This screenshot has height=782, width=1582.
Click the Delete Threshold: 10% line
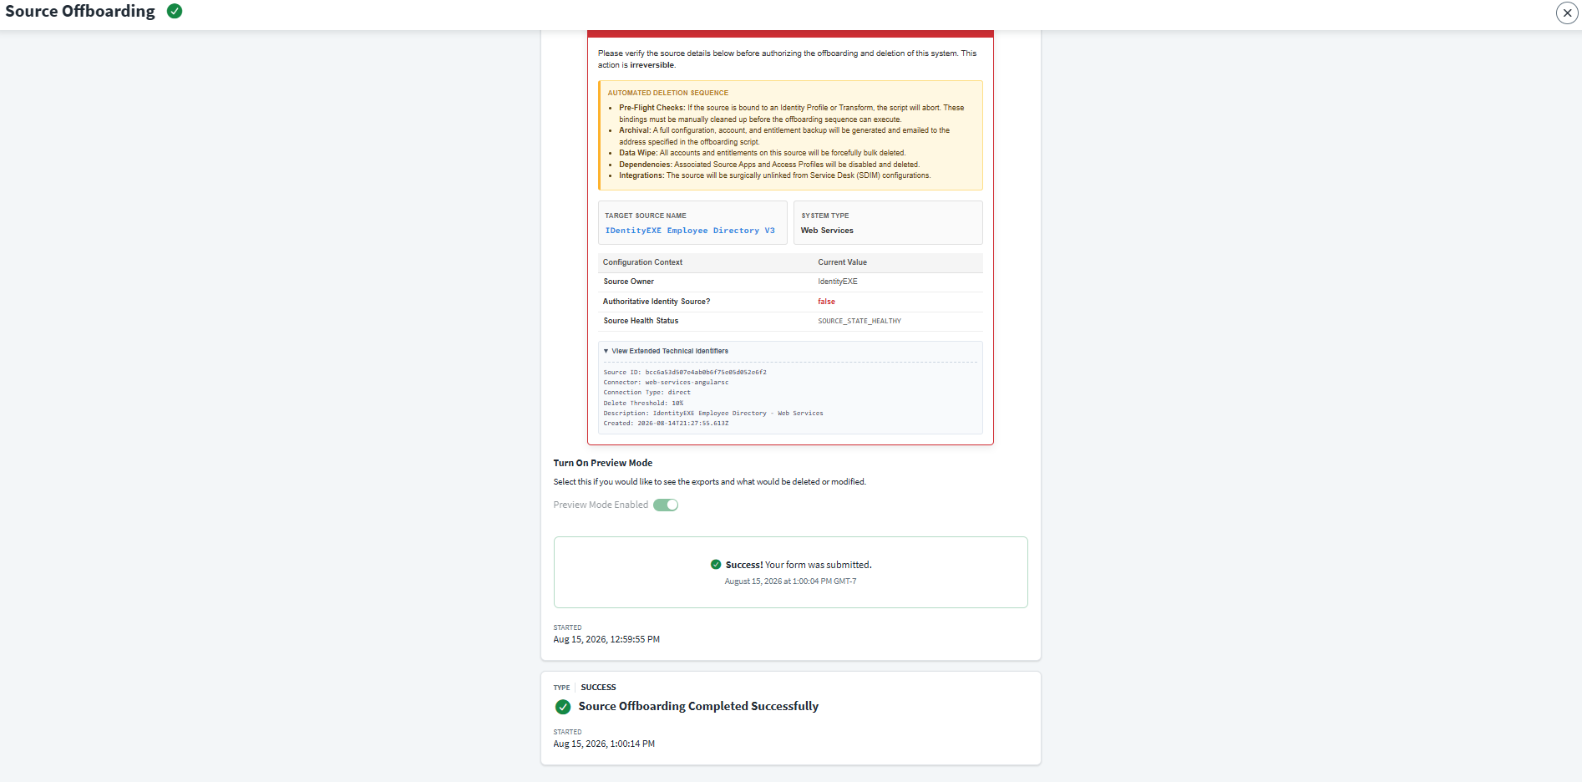(x=643, y=403)
